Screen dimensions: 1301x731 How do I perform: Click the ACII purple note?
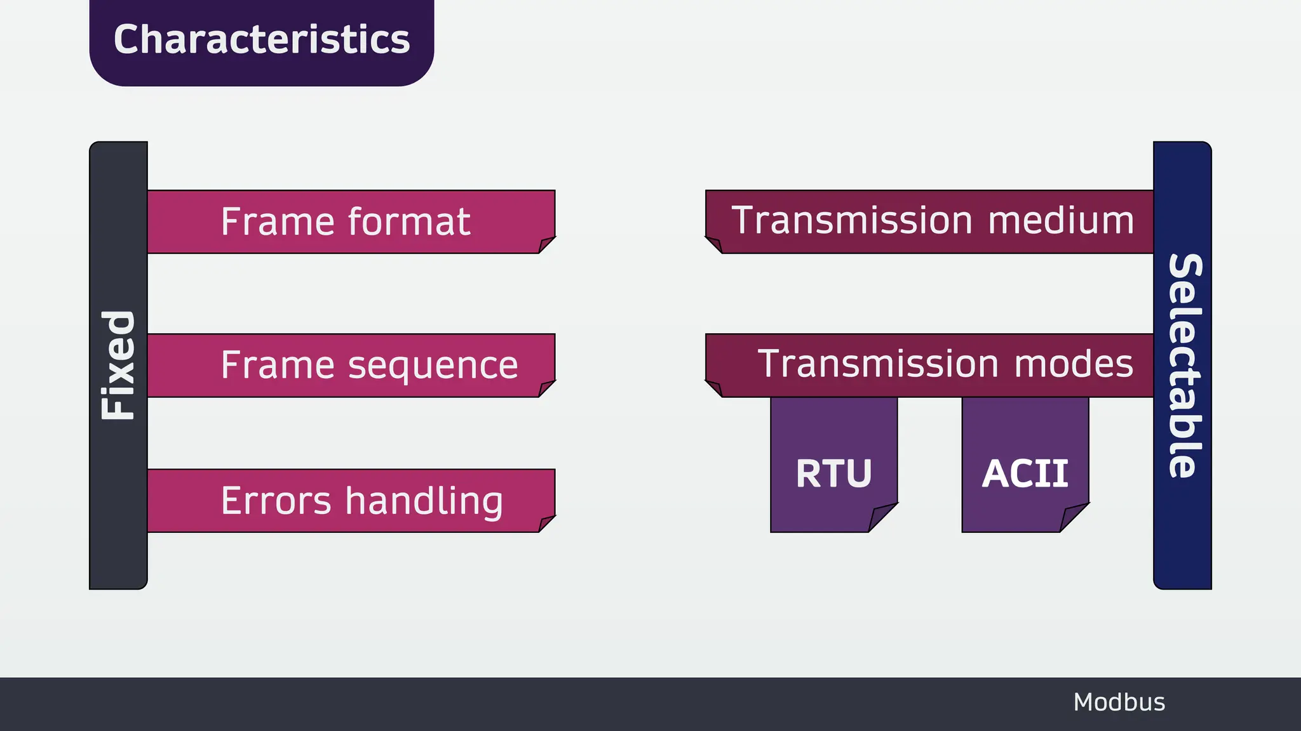pyautogui.click(x=1025, y=465)
